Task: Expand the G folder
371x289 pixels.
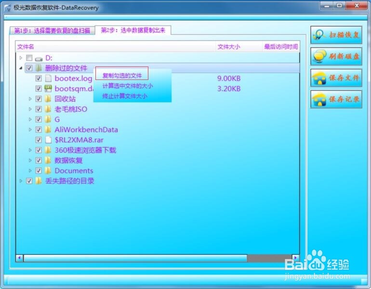Action: pos(30,119)
